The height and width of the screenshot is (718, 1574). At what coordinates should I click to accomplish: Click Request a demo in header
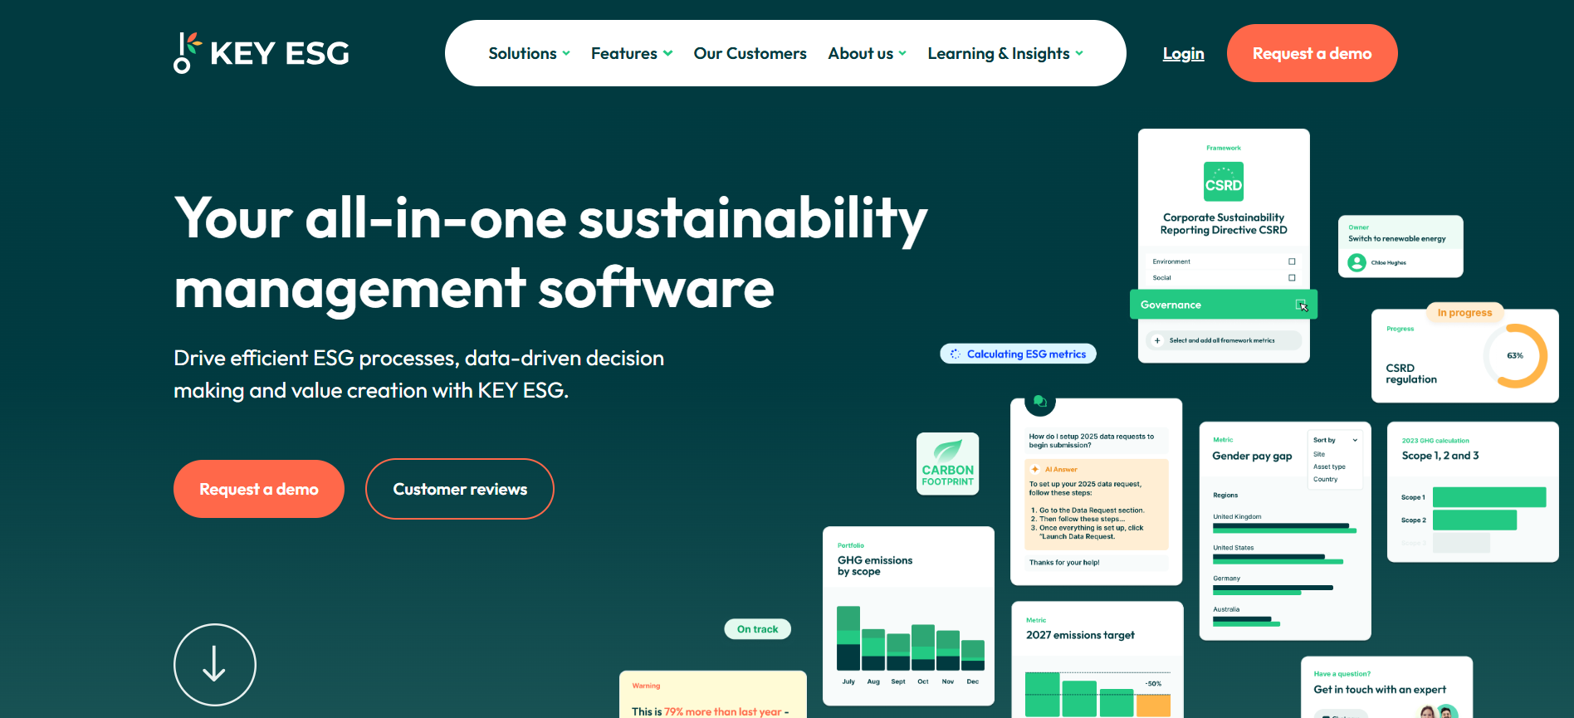1312,53
